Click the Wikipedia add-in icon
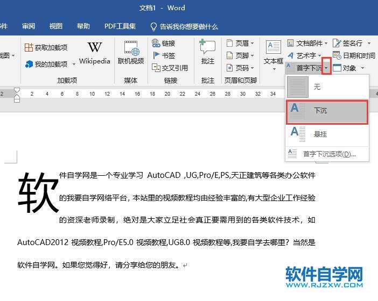The height and width of the screenshot is (301, 378). pyautogui.click(x=94, y=49)
